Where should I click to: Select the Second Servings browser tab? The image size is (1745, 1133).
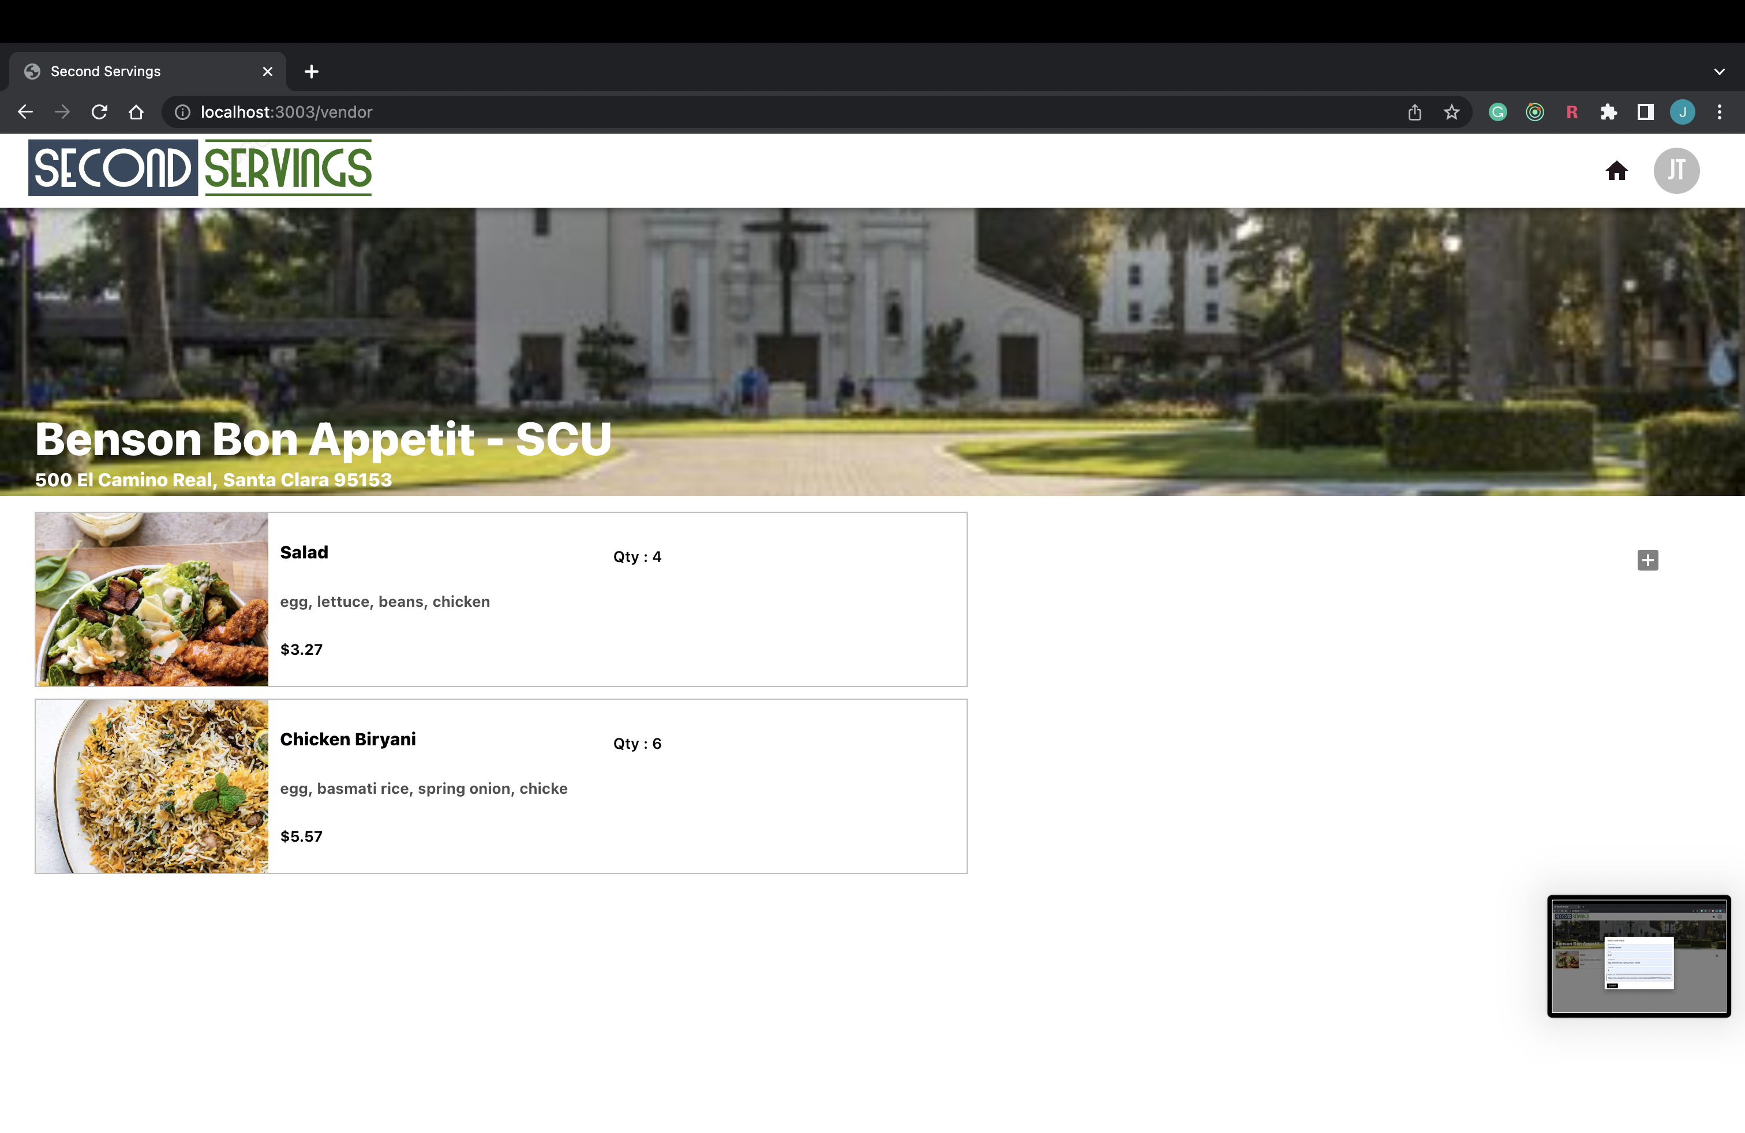tap(139, 72)
